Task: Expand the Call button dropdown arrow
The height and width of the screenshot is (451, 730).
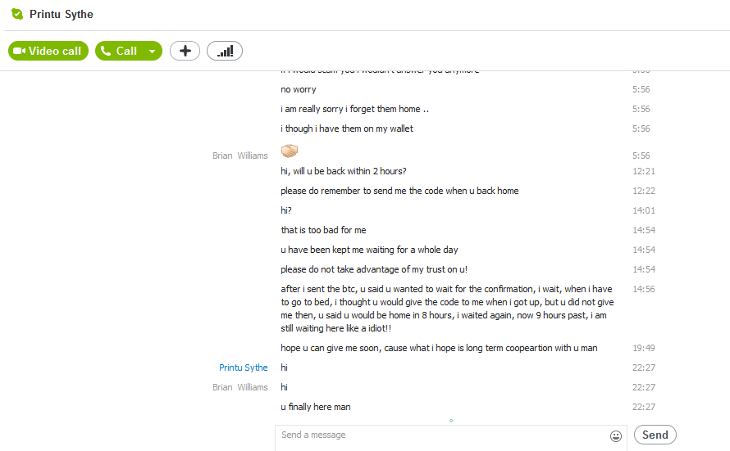Action: 152,52
